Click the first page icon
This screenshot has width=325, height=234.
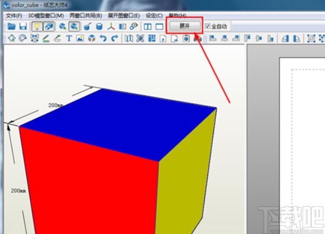pos(163,38)
